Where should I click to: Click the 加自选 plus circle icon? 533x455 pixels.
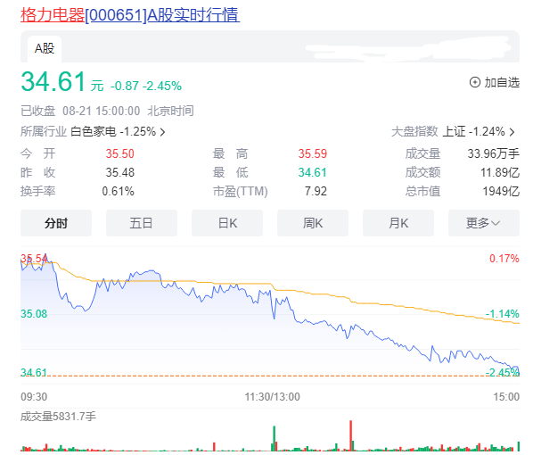474,82
